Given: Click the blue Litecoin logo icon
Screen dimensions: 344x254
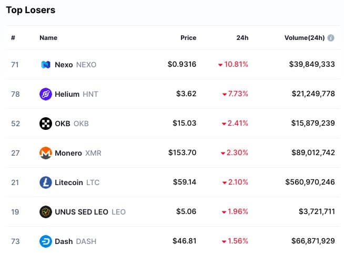Looking at the screenshot, I should [x=46, y=182].
